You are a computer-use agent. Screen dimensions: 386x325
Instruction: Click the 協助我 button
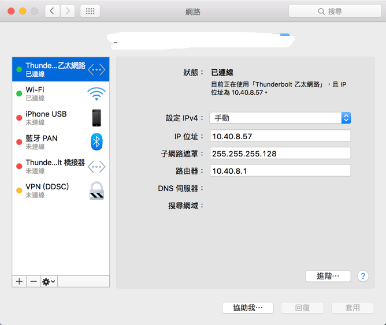(x=248, y=308)
